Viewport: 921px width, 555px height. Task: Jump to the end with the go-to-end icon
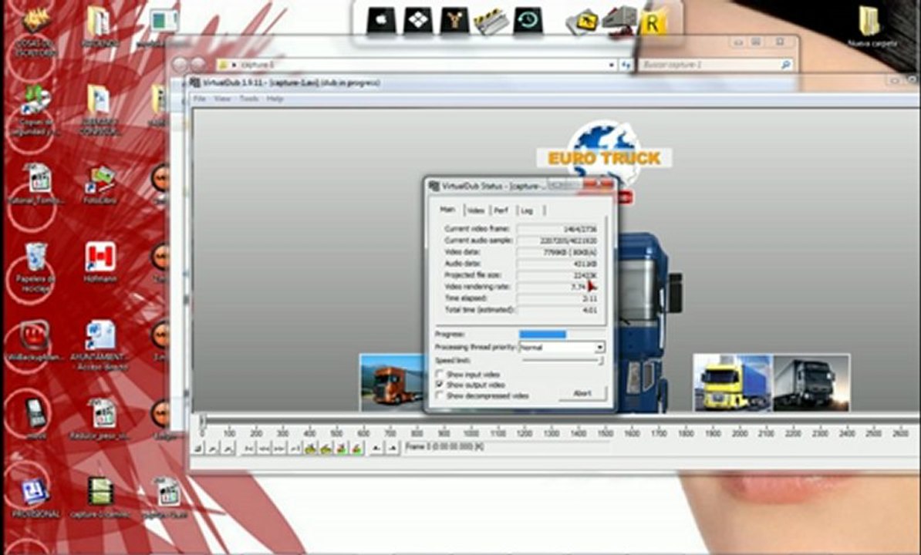(295, 448)
